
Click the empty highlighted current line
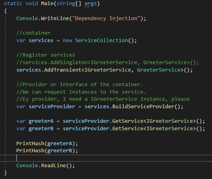[x=106, y=158]
